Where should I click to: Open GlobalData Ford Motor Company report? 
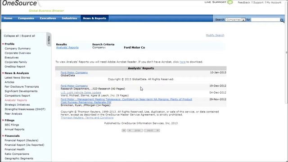[x=74, y=72]
